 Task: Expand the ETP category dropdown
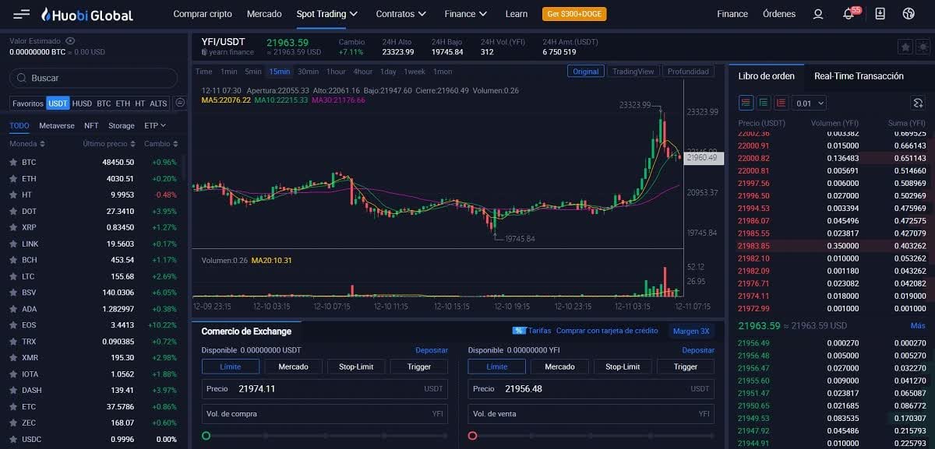click(155, 125)
